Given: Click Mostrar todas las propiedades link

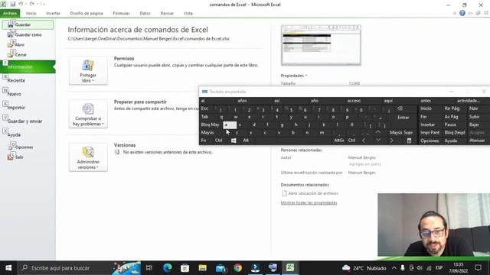Looking at the screenshot, I should 309,202.
